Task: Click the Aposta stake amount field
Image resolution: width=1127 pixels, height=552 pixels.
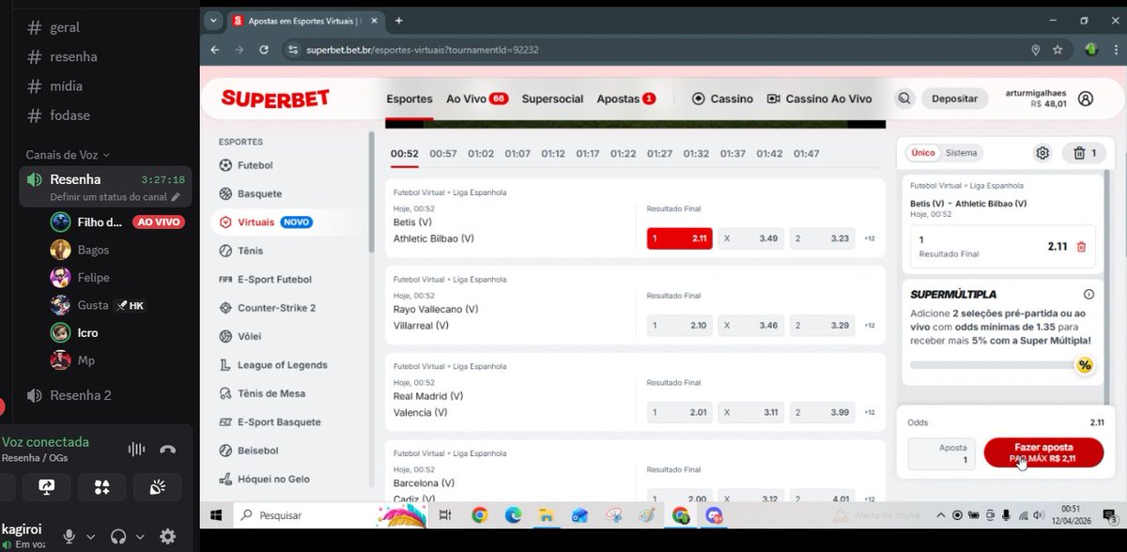Action: (942, 453)
